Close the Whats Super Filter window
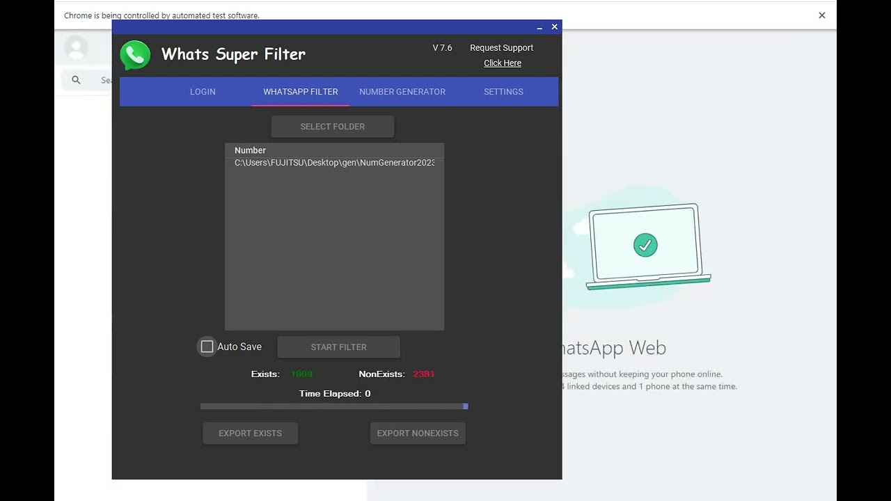Viewport: 891px width, 501px height. coord(555,27)
